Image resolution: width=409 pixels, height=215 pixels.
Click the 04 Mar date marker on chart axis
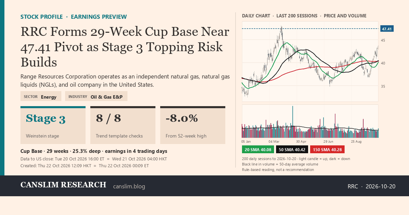pos(274,141)
